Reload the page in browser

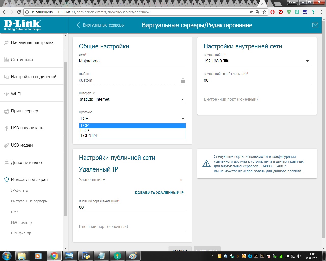coord(19,12)
